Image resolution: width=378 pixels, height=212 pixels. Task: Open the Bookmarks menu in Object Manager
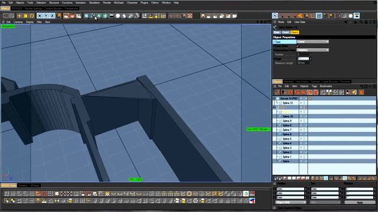[x=326, y=86]
